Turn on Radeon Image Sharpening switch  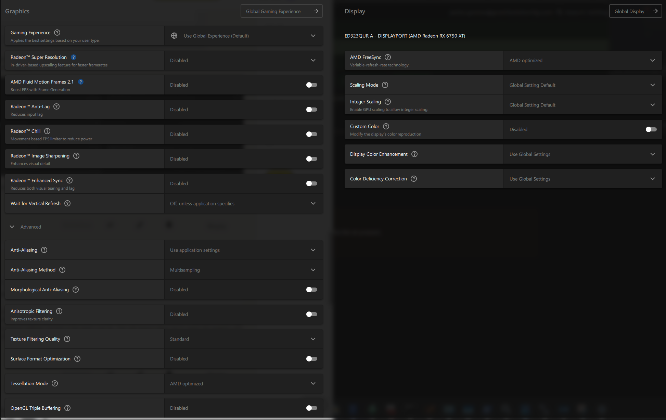311,159
